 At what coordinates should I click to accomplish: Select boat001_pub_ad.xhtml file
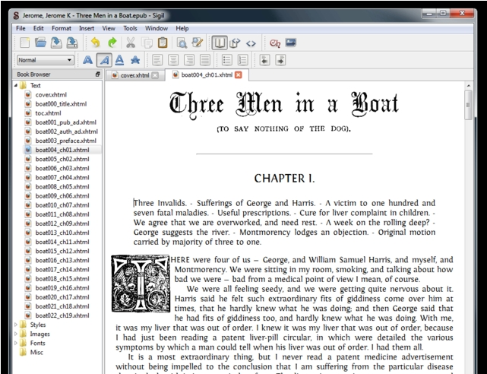pos(66,122)
